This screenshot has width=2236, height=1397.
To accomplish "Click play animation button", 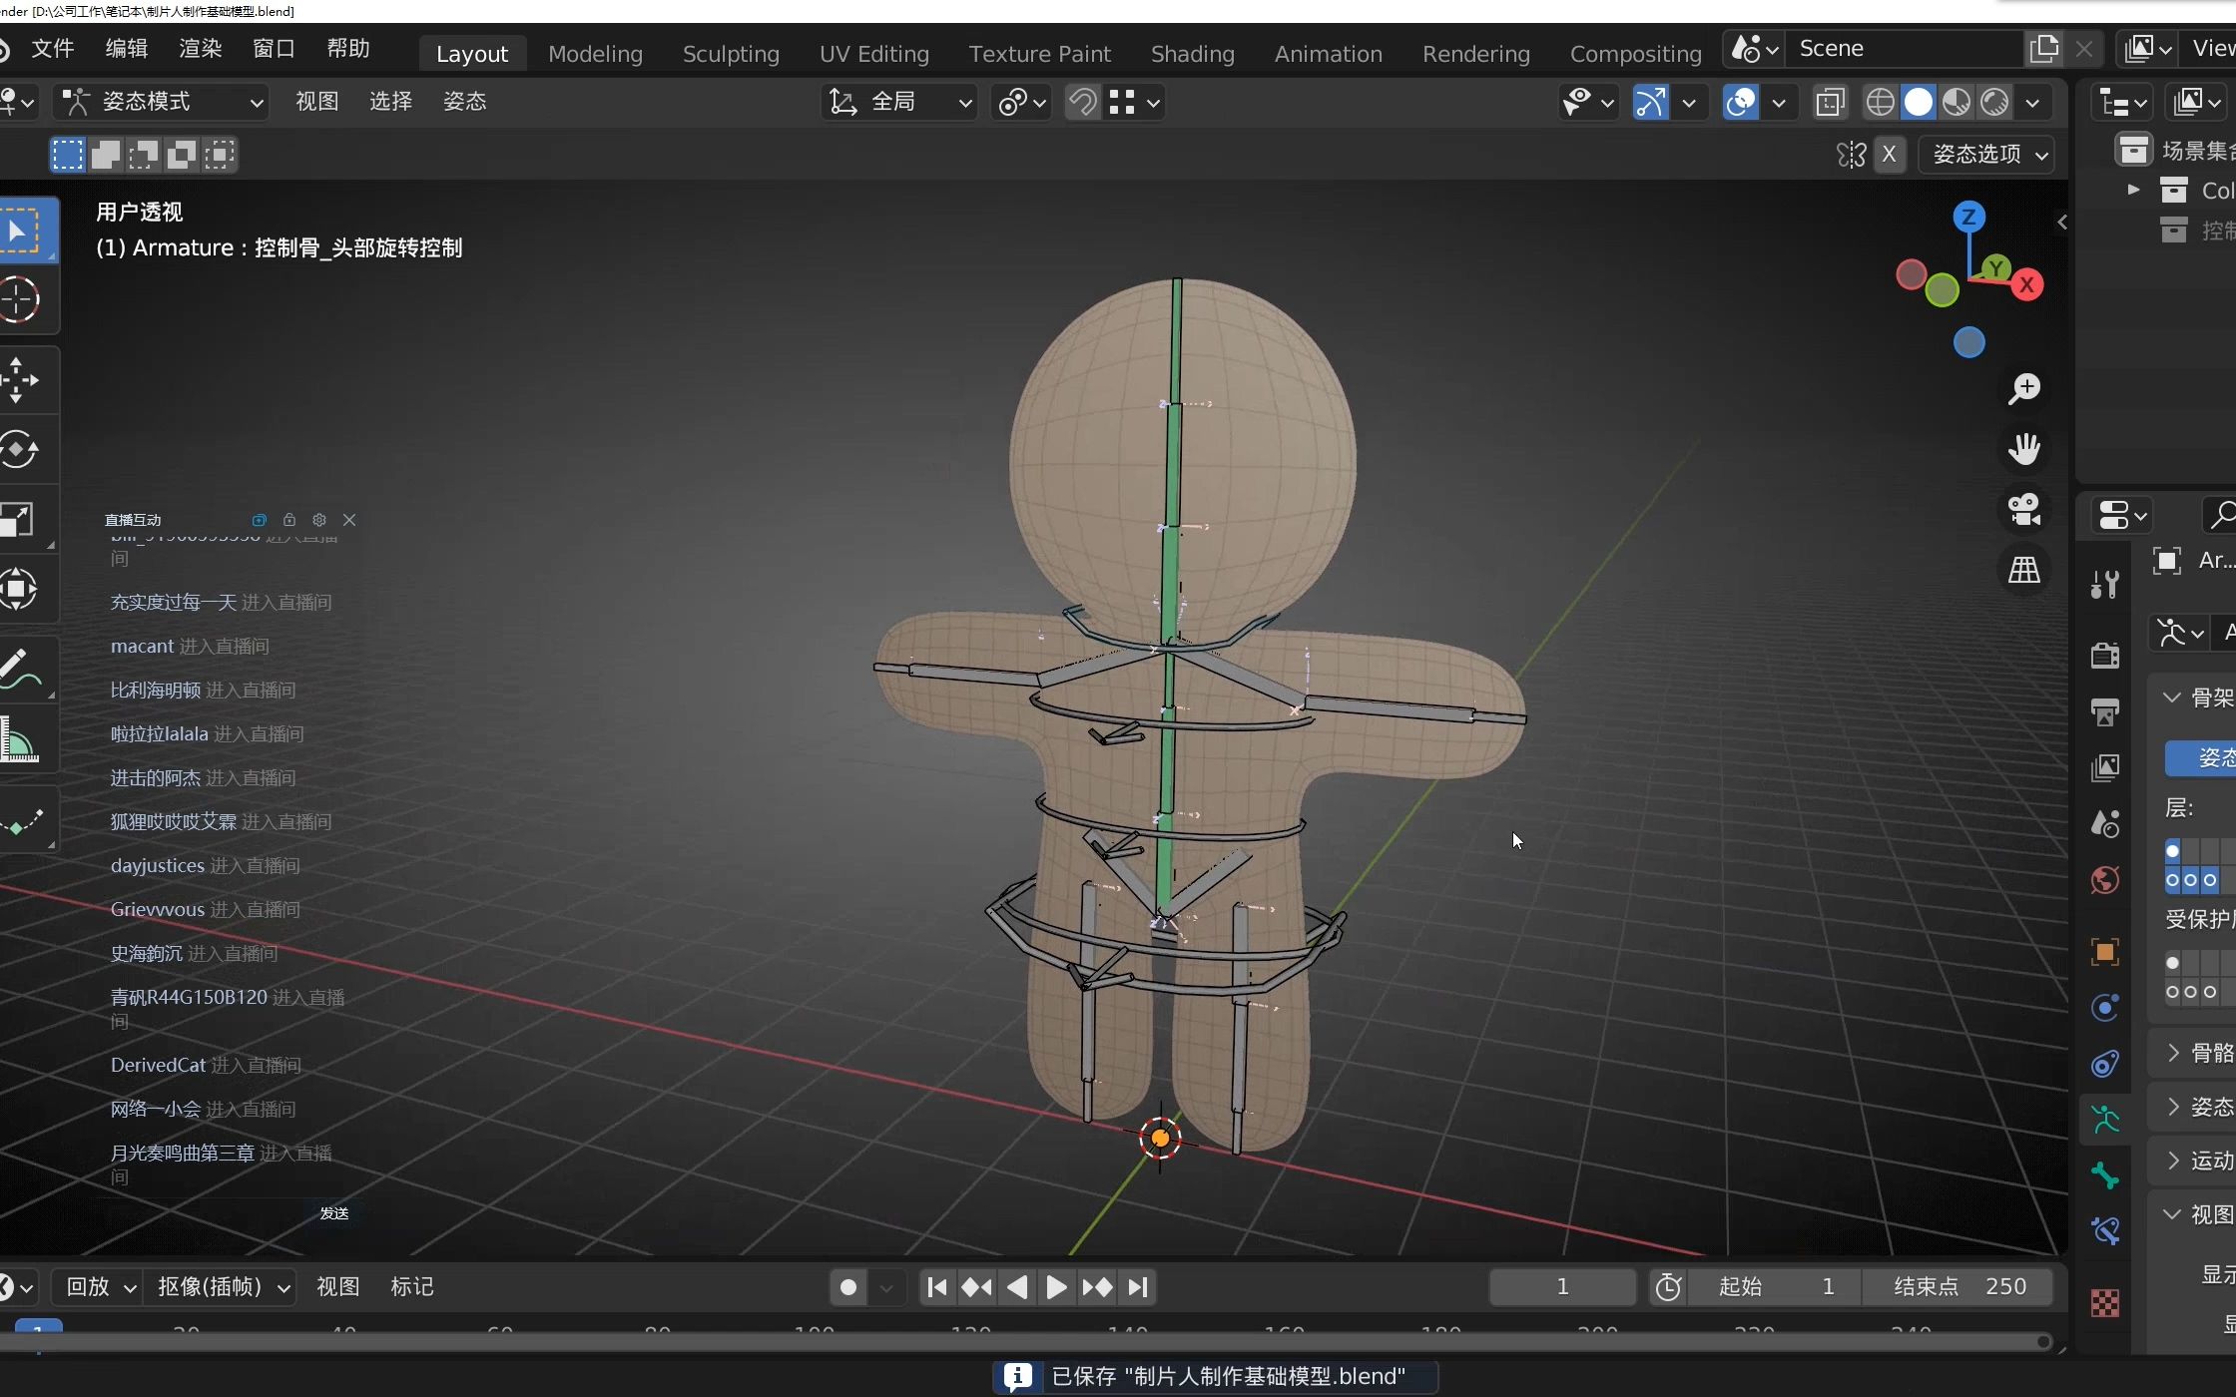I will point(1054,1286).
